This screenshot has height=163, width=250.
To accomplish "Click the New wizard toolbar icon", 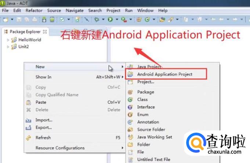I will 6,19.
